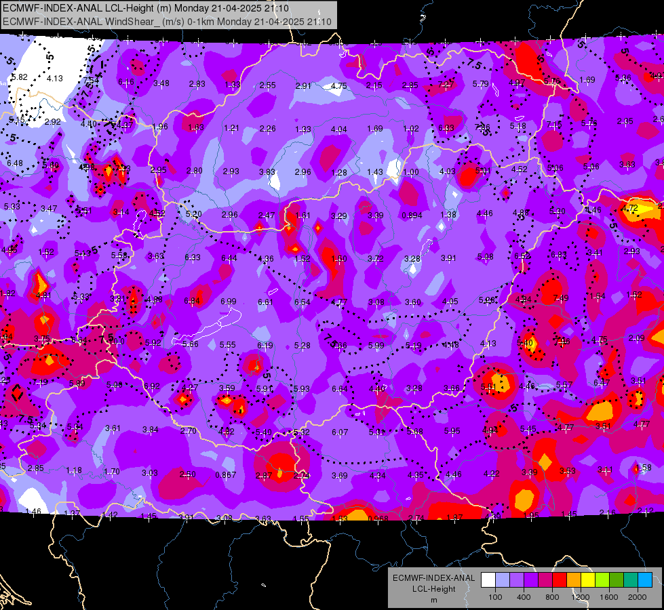
Task: Click the wind shear value 6.19
Action: pyautogui.click(x=265, y=346)
